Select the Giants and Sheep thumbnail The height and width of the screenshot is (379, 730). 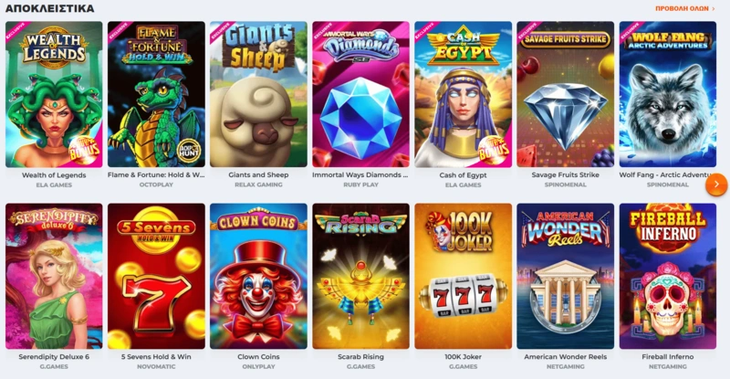click(258, 94)
